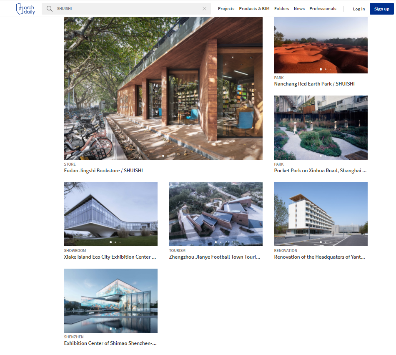
Task: Clear the SHUISHI search text
Action: [x=204, y=9]
